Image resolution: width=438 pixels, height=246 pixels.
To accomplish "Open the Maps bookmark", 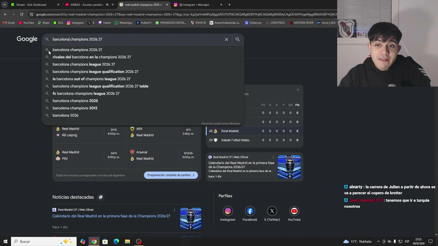I will 43,23.
